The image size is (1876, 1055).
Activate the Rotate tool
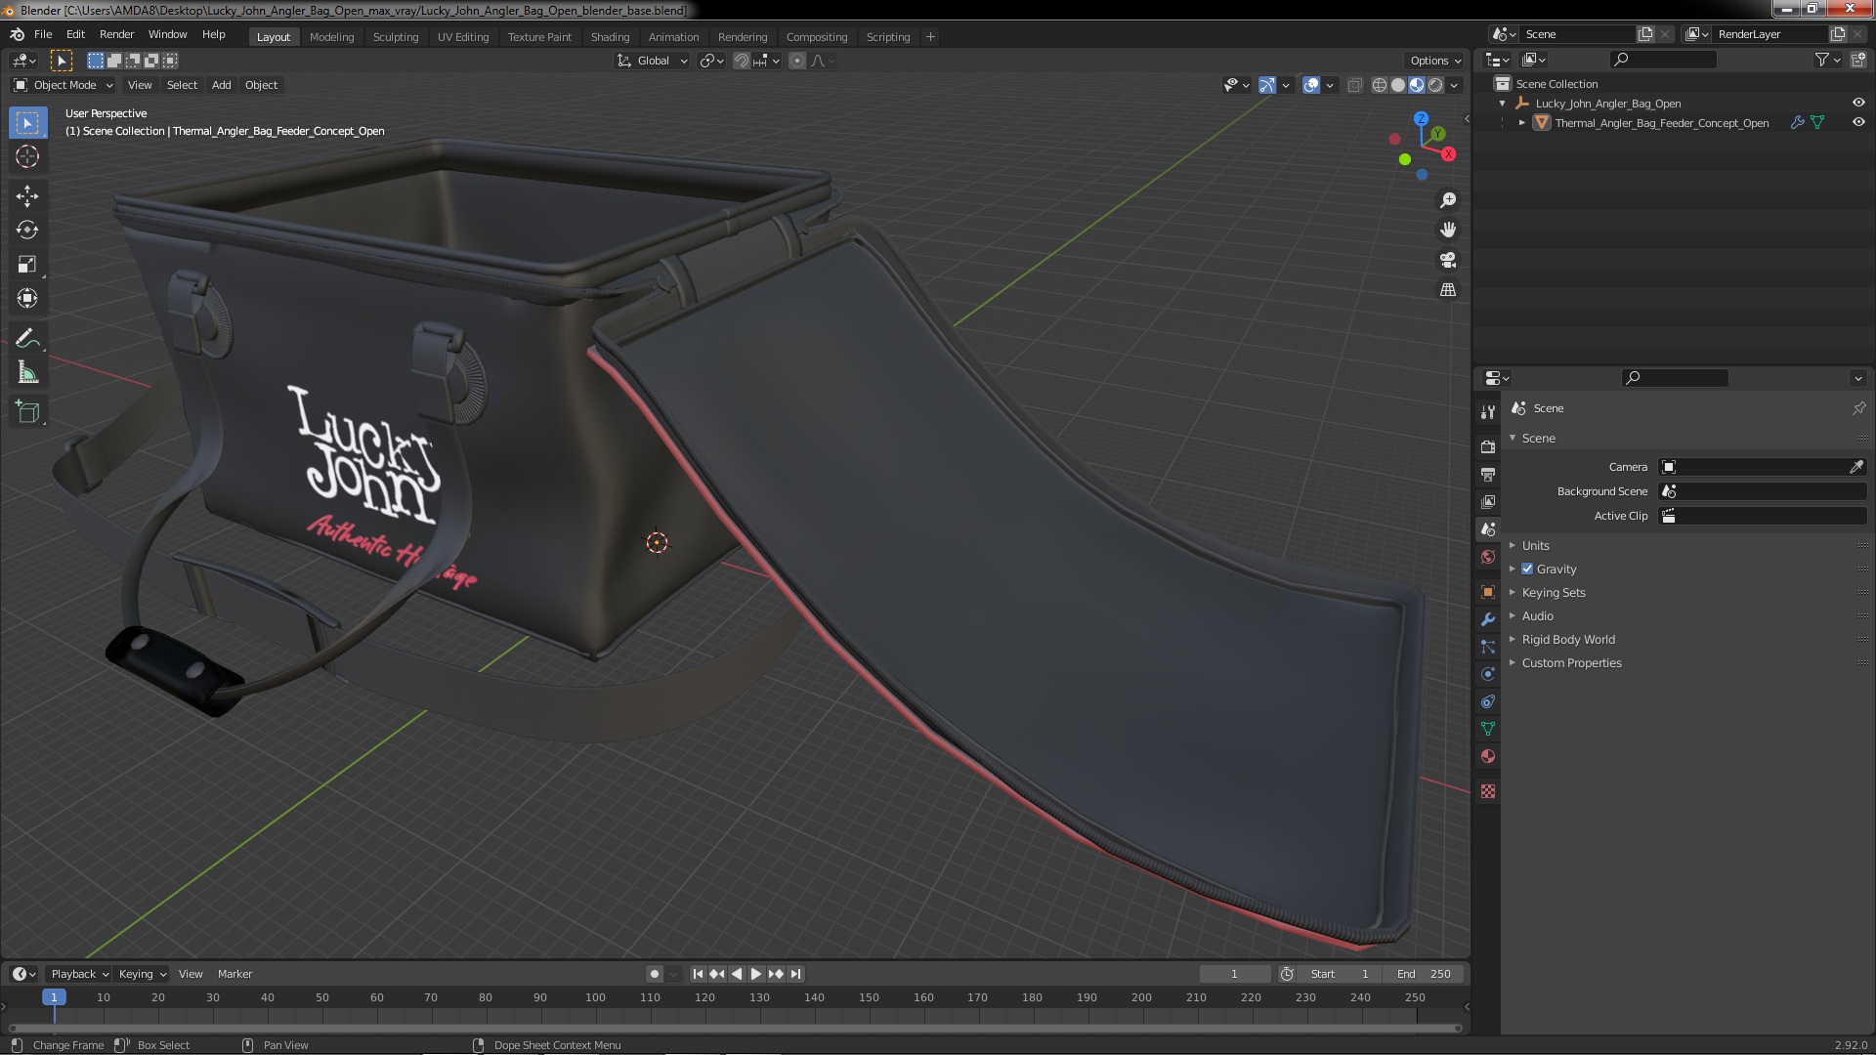coord(27,231)
